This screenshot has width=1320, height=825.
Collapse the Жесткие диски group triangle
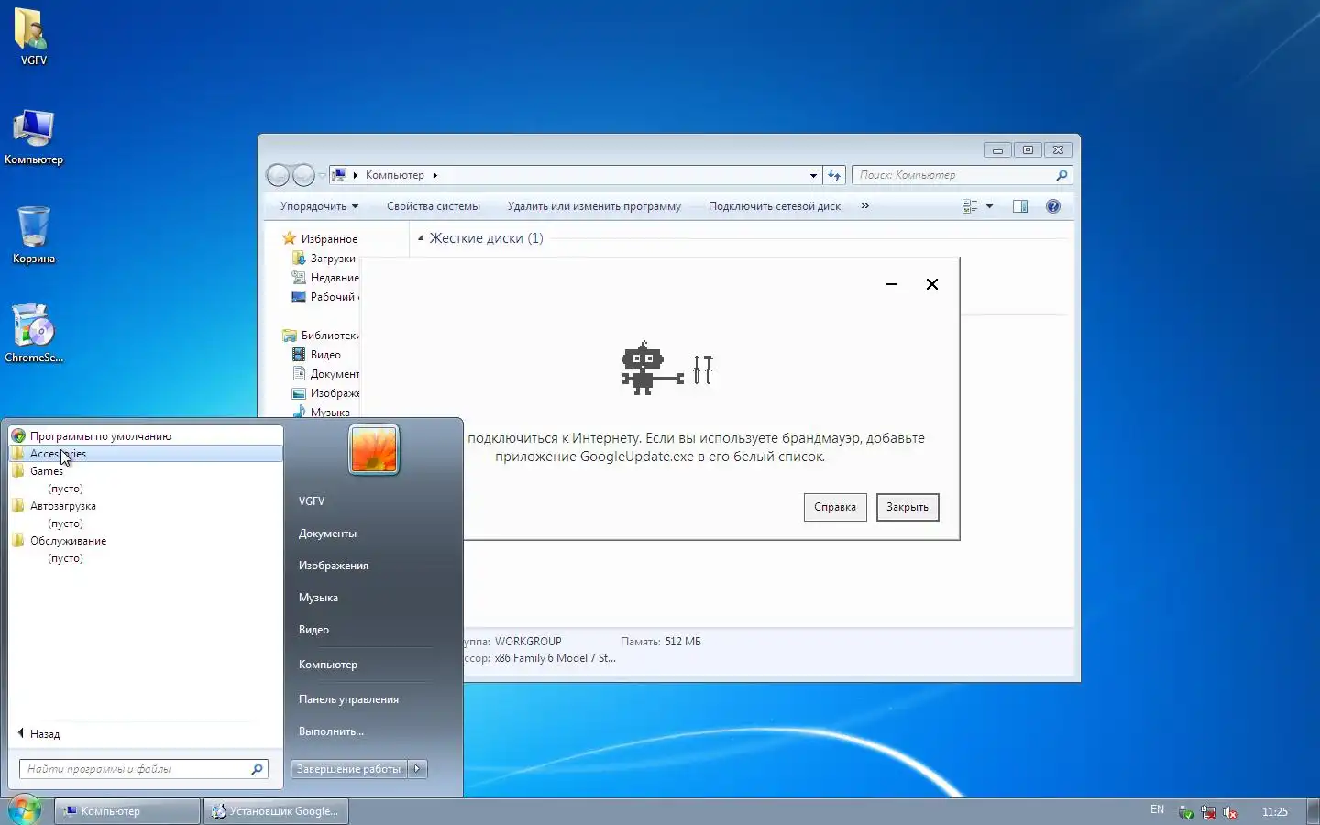pos(421,238)
